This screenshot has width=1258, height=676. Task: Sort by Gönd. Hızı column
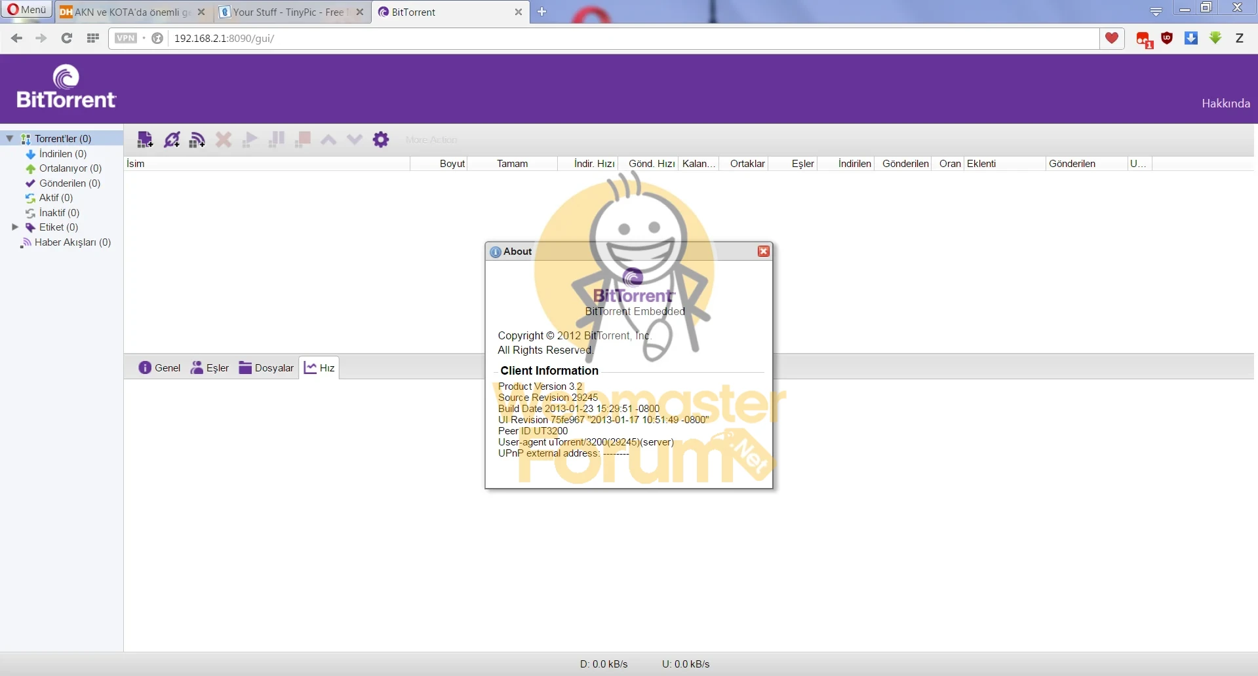(649, 164)
